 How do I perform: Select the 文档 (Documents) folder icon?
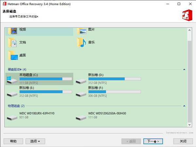[12, 43]
